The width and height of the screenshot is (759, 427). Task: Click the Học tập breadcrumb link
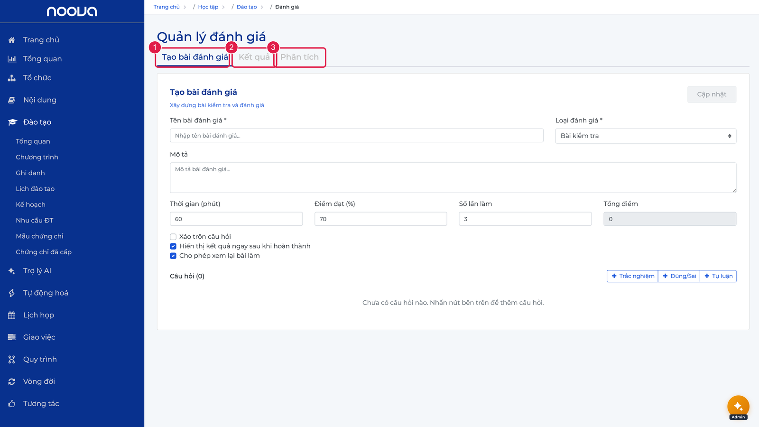click(x=208, y=7)
